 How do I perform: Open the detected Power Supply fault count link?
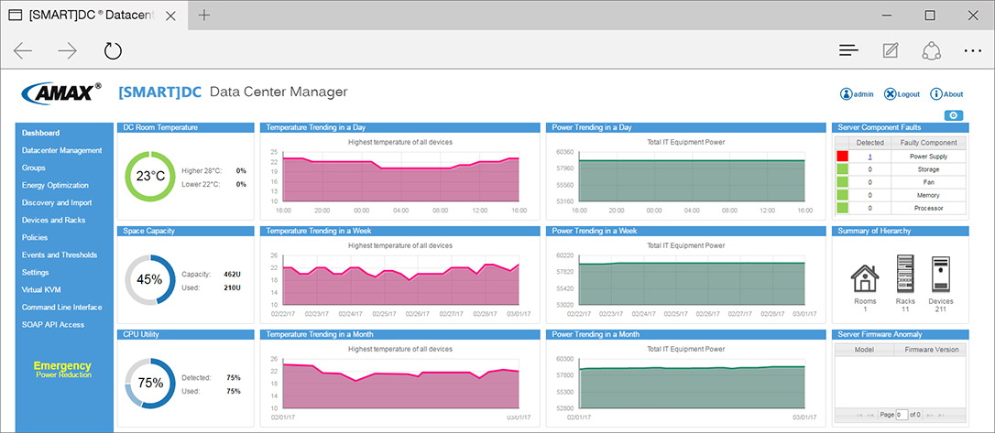tap(869, 157)
